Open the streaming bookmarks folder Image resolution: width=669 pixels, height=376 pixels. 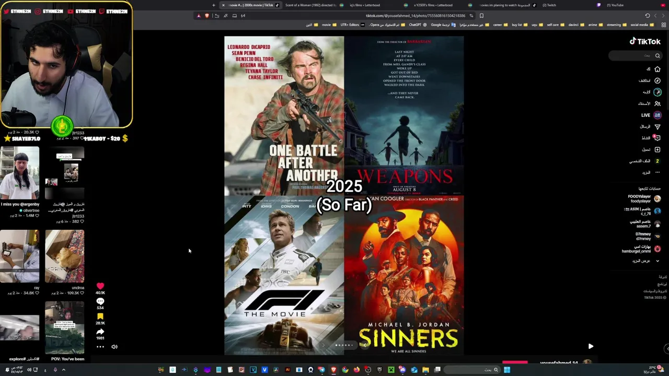coord(616,25)
